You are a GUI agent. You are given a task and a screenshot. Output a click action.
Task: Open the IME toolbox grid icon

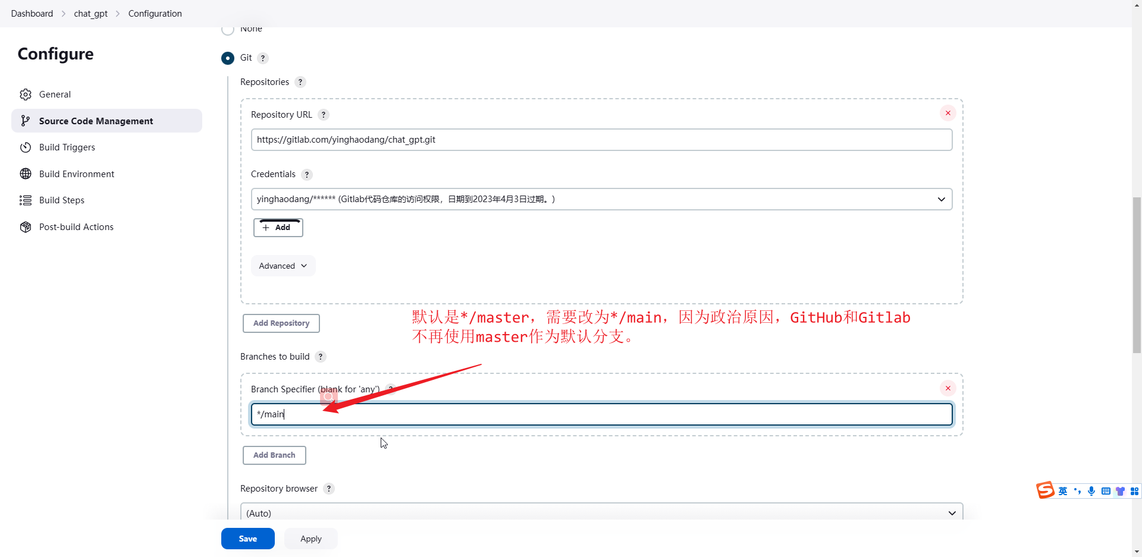1134,491
